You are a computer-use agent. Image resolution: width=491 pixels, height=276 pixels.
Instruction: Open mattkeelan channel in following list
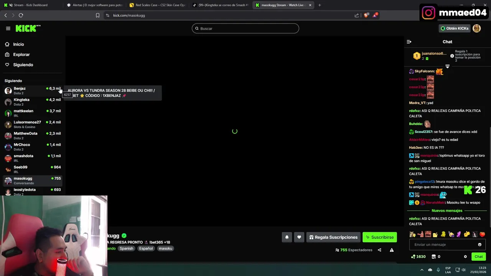pyautogui.click(x=33, y=113)
